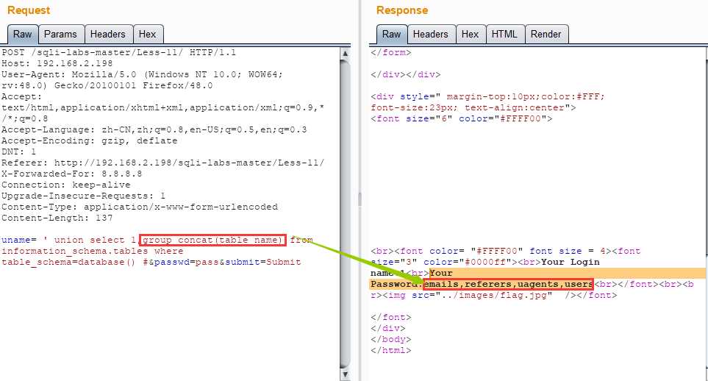
Task: Click the div style margin-top line
Action: coord(487,96)
